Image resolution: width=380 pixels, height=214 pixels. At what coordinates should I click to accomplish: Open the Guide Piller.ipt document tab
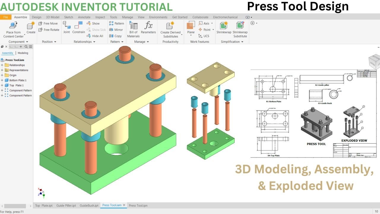66,205
